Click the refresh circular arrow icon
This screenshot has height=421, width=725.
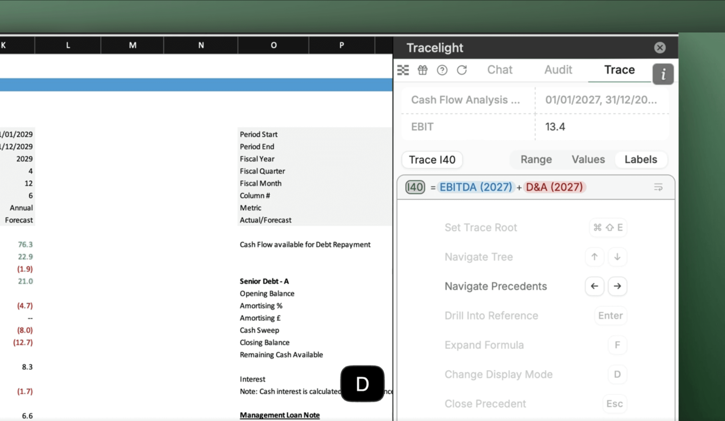tap(462, 70)
